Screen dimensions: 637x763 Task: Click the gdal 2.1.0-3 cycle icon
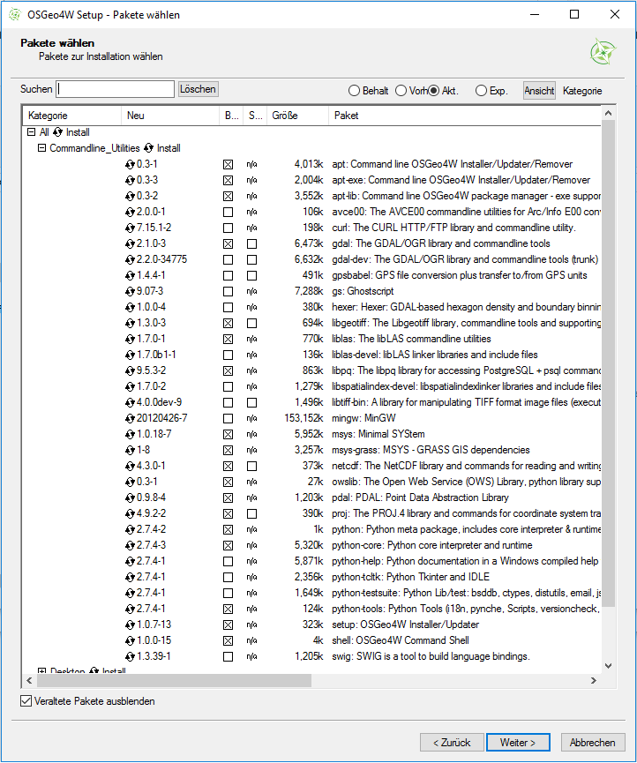(x=130, y=243)
